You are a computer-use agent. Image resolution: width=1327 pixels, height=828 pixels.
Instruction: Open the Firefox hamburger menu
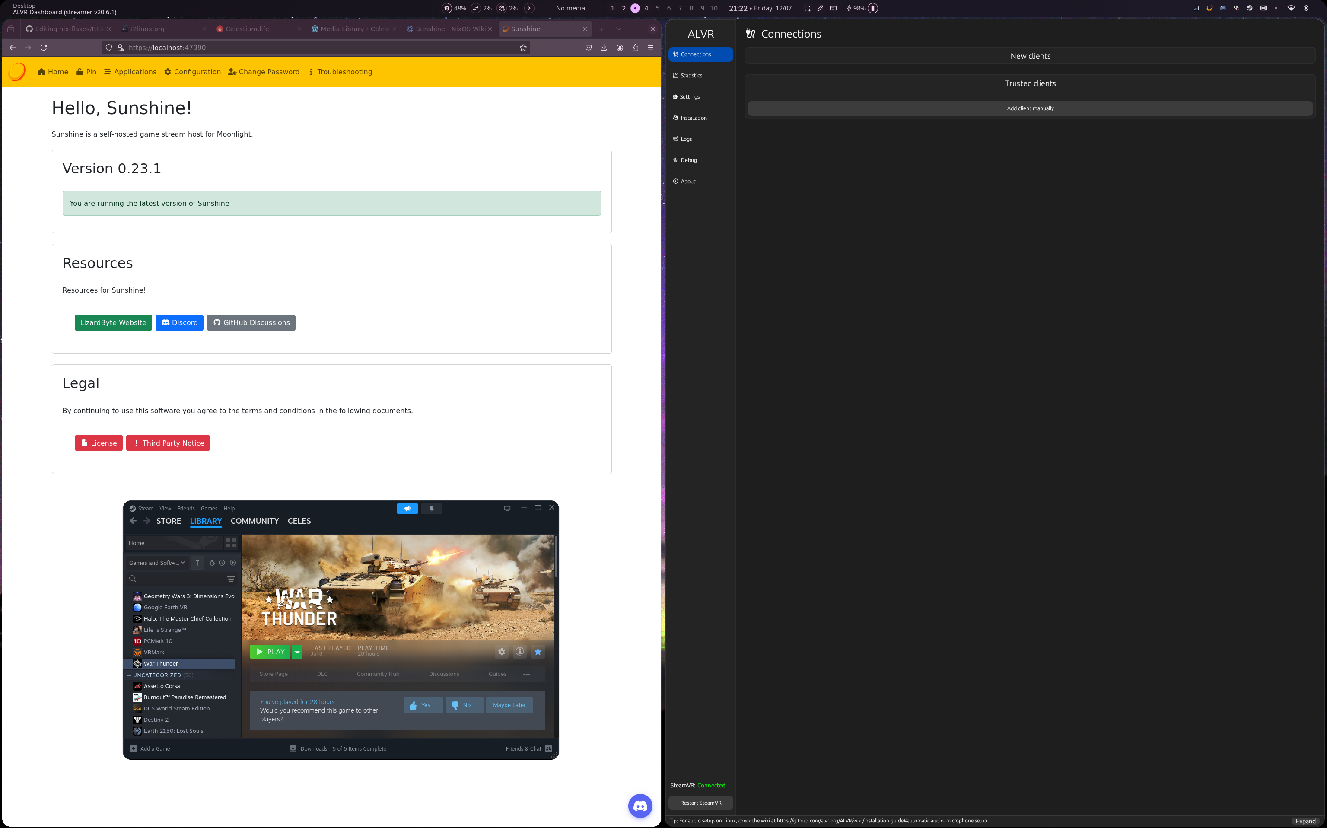point(651,48)
